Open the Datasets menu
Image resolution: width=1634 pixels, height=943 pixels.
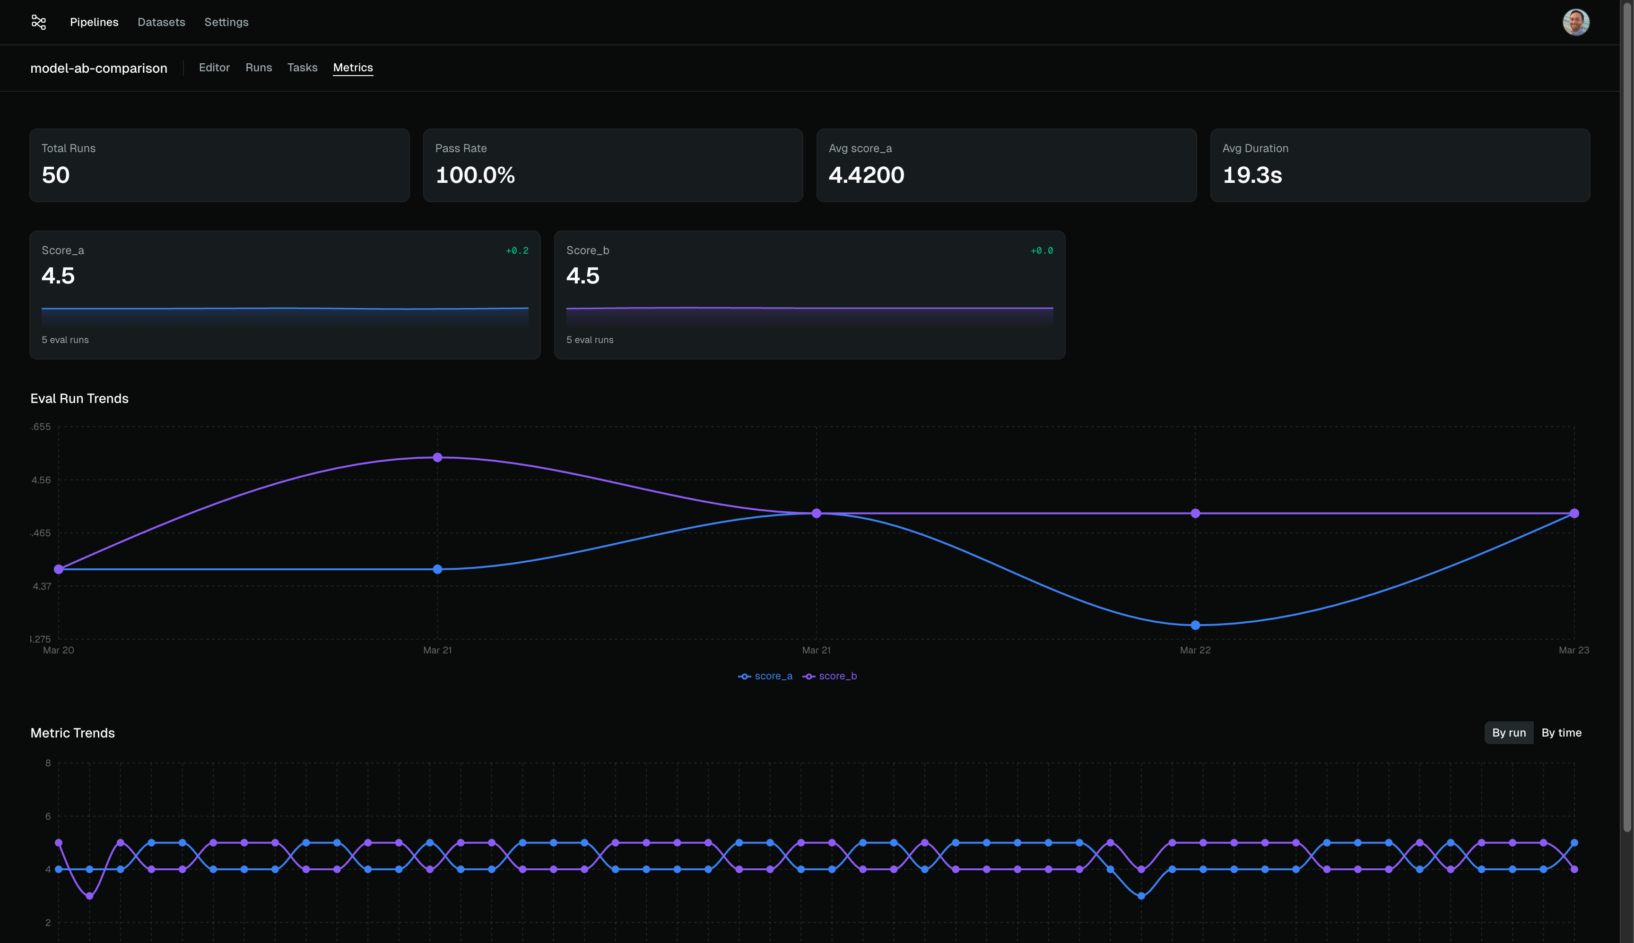tap(161, 22)
